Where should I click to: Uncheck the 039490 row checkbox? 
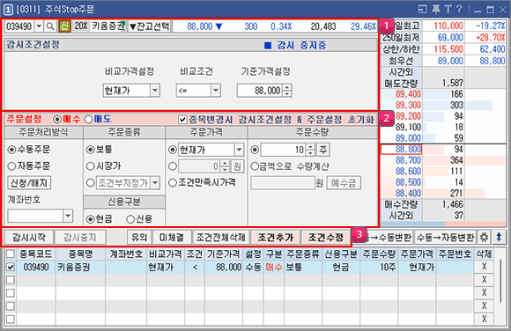click(11, 267)
